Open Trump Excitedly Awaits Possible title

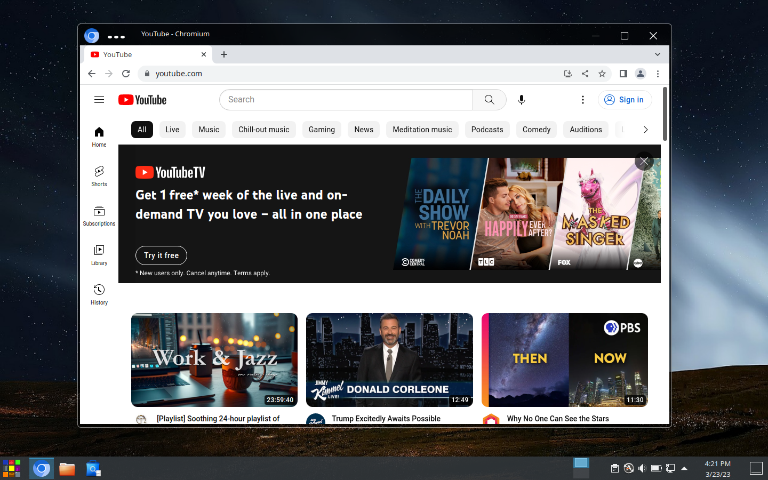click(x=386, y=419)
